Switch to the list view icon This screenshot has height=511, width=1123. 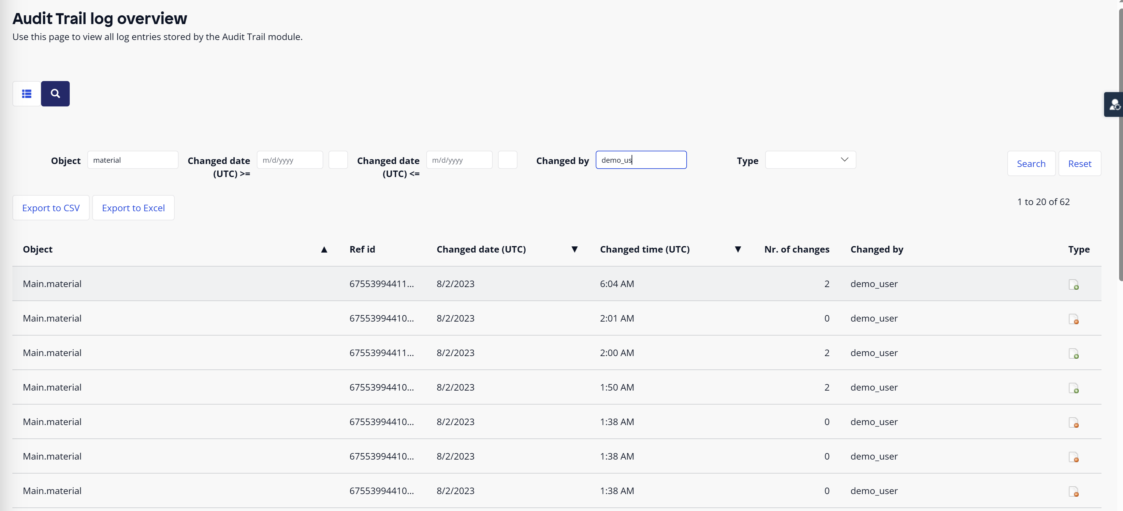(27, 94)
